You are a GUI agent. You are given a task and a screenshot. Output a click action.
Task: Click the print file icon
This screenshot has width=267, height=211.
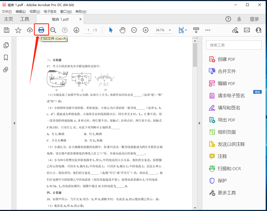[x=42, y=30]
